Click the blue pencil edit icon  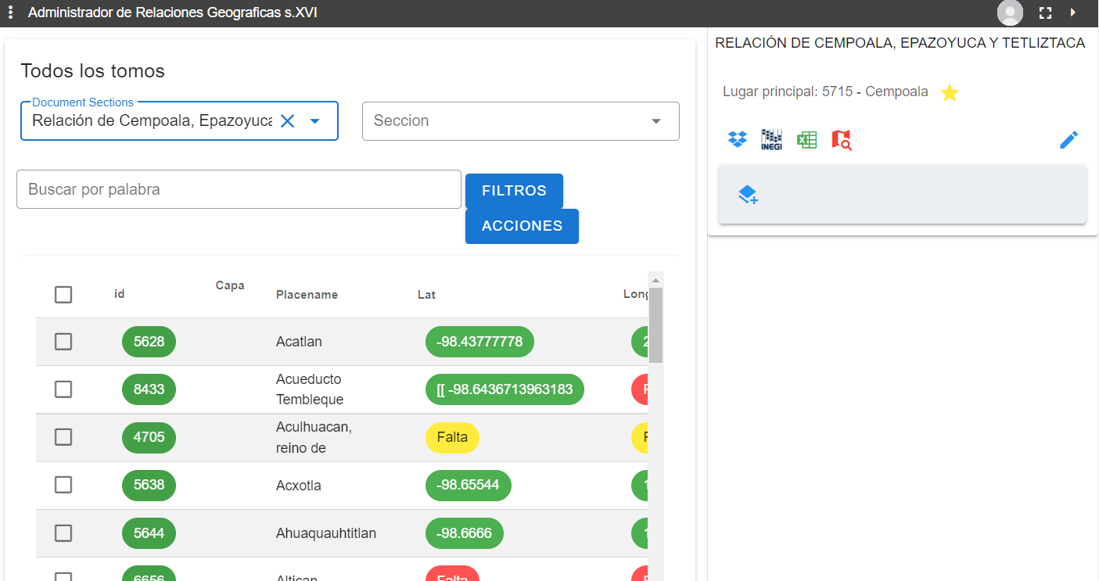pos(1068,140)
